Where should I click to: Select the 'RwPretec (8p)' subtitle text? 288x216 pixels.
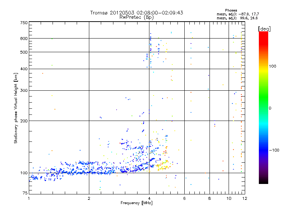coord(136,17)
